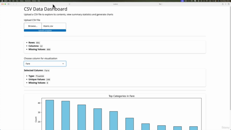The width and height of the screenshot is (231, 130).
Task: Click the Browse... file button
Action: click(x=33, y=26)
